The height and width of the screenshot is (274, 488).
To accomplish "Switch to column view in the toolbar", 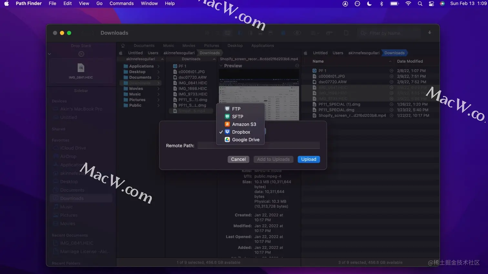I will click(x=228, y=33).
